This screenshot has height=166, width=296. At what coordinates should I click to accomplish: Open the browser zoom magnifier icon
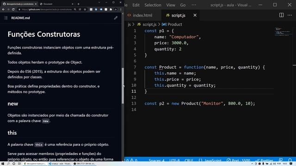(75, 9)
